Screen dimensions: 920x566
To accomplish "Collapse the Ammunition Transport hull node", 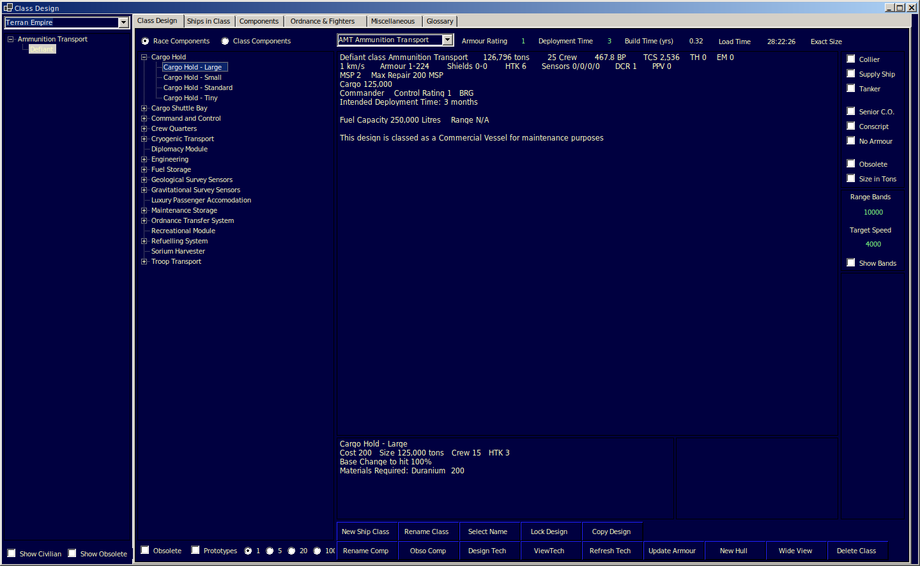I will [x=11, y=39].
